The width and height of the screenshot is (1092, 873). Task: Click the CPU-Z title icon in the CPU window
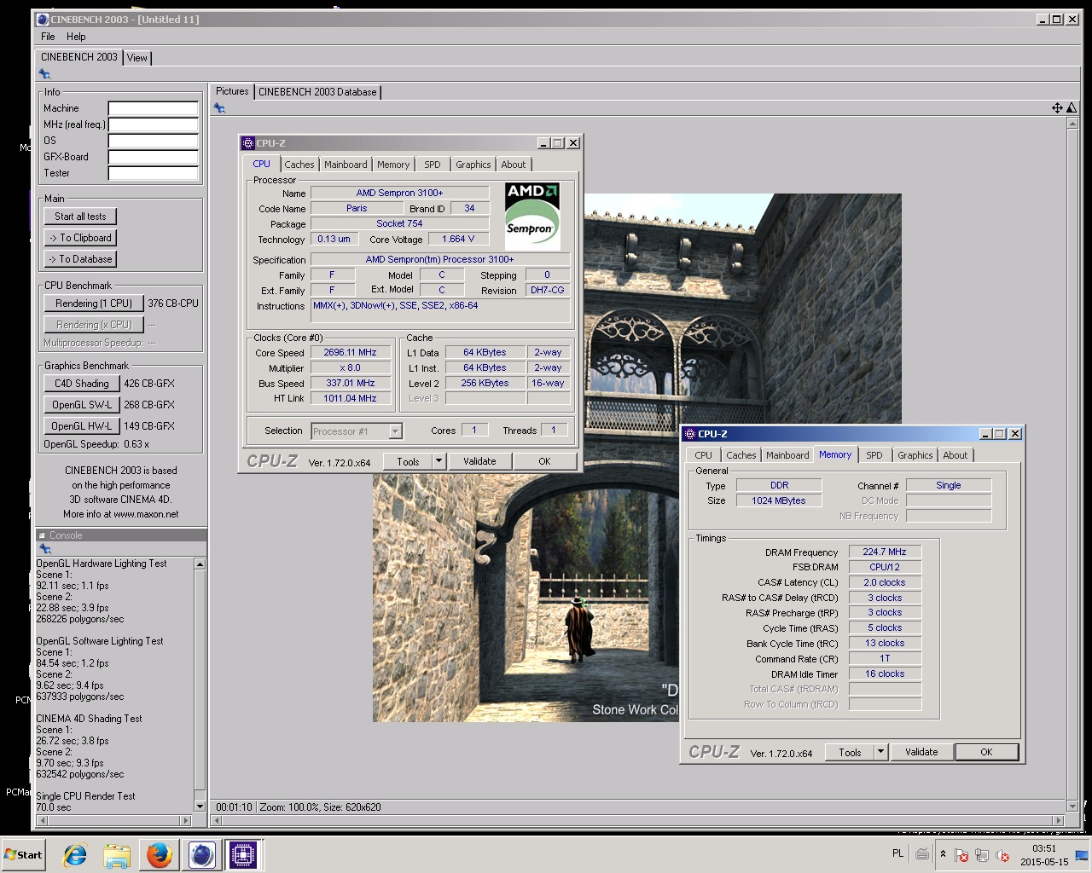[248, 143]
